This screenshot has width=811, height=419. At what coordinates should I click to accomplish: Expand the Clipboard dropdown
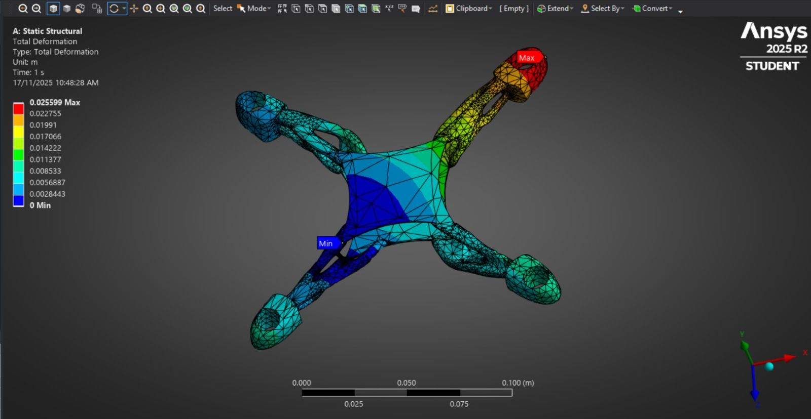(x=469, y=9)
